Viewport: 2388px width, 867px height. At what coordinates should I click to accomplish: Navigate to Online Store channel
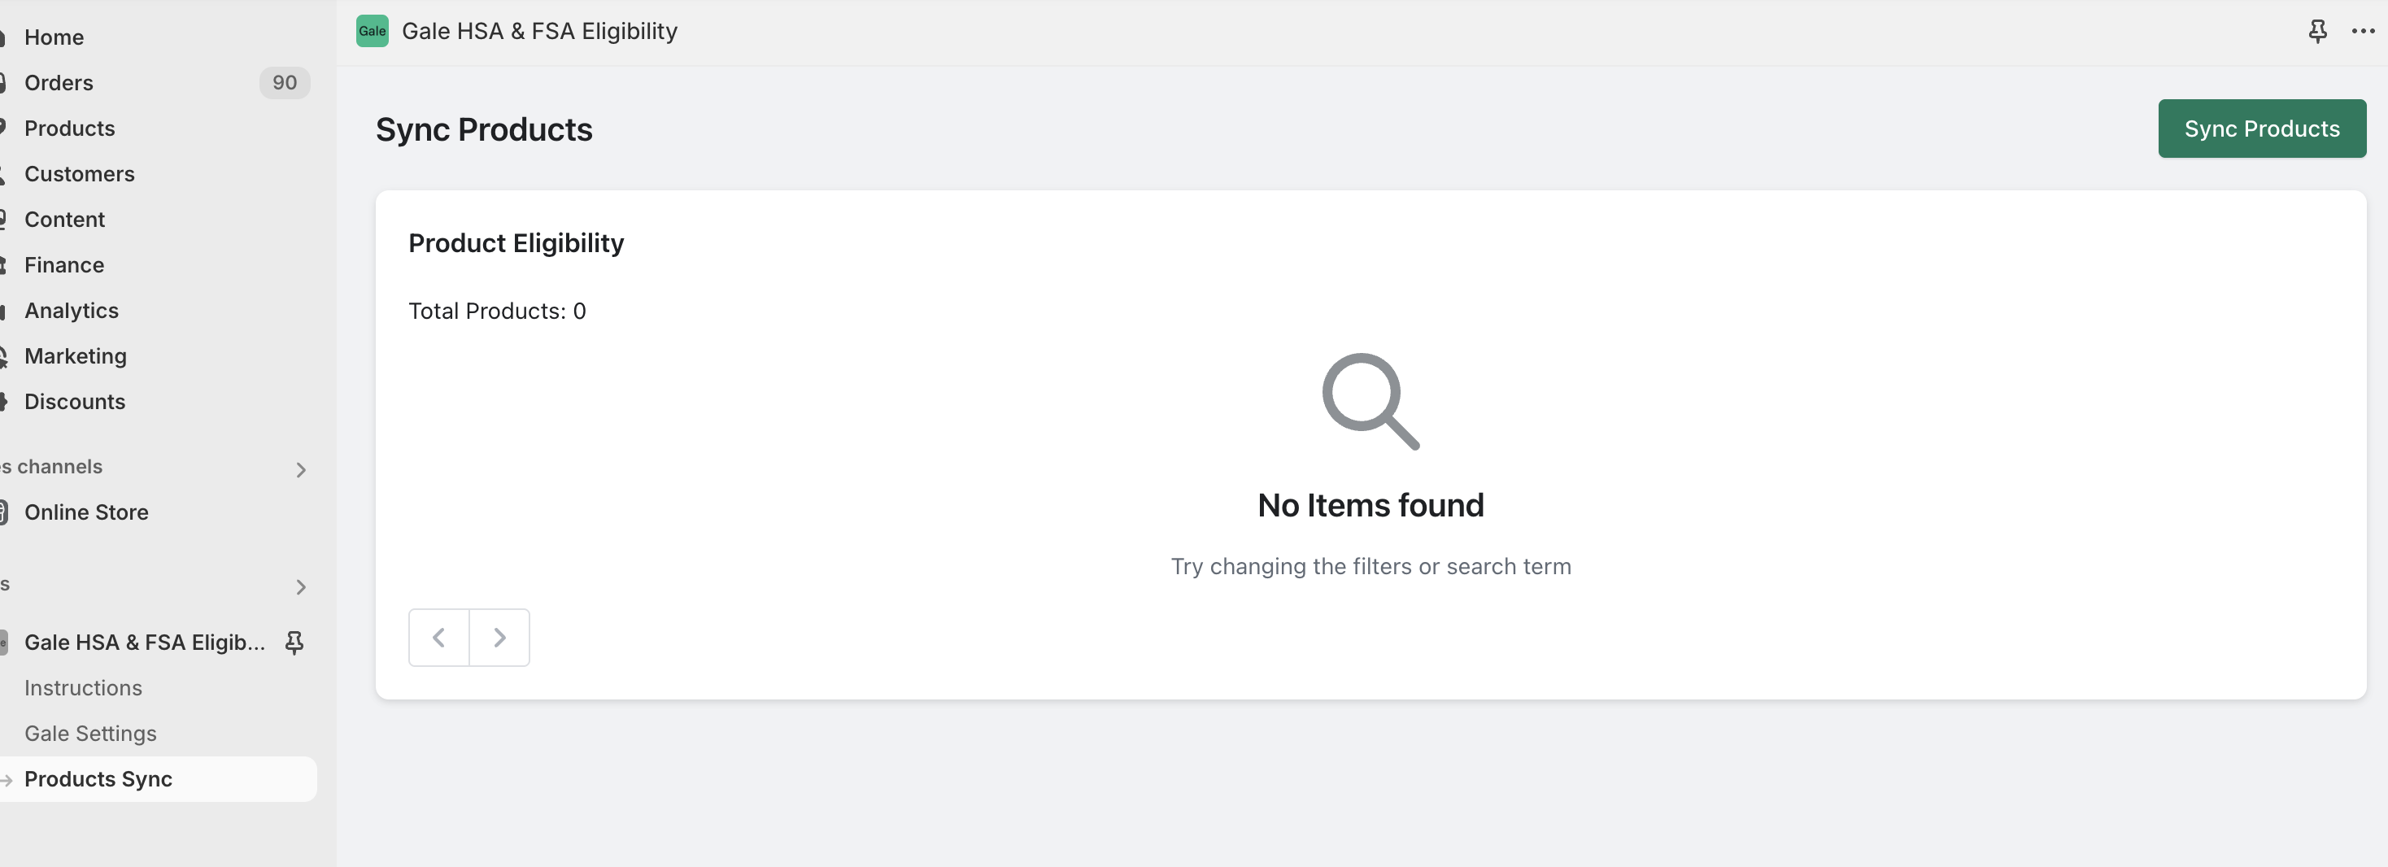[86, 512]
